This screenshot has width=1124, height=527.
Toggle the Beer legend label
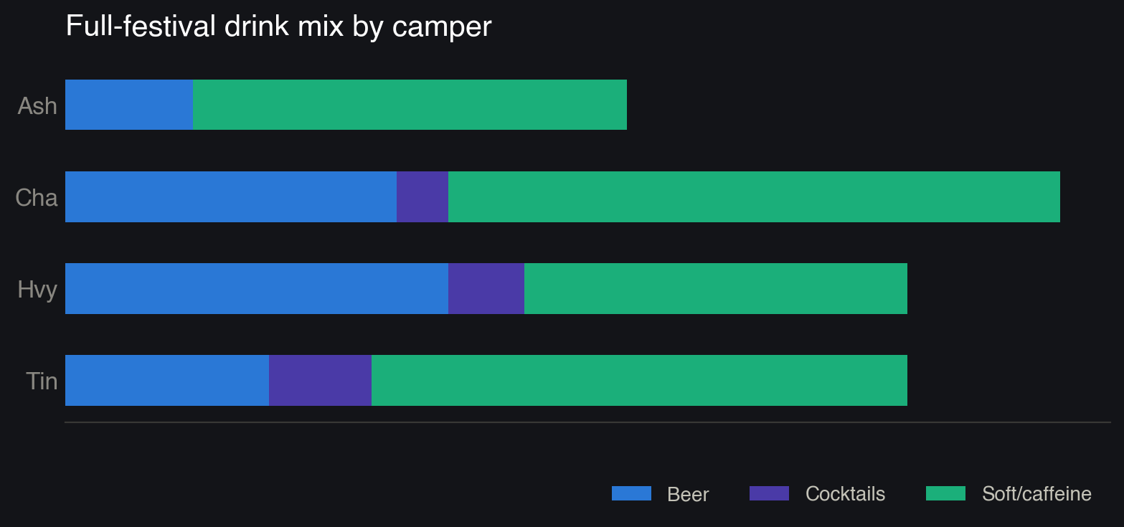click(x=688, y=494)
